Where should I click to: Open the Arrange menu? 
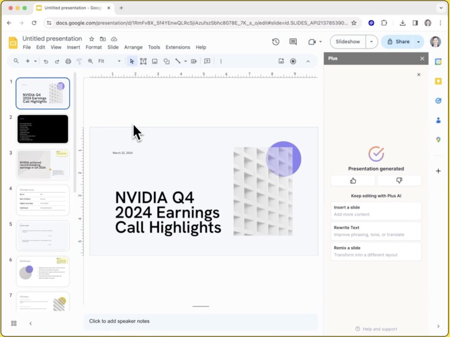pyautogui.click(x=133, y=47)
